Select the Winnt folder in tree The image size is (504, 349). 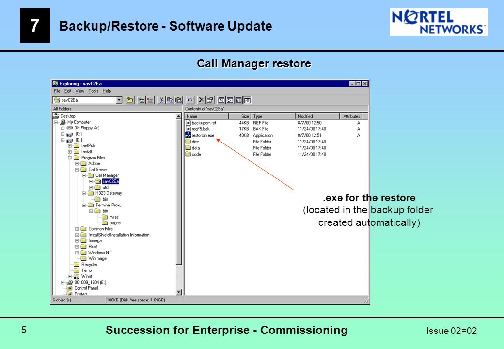click(86, 276)
